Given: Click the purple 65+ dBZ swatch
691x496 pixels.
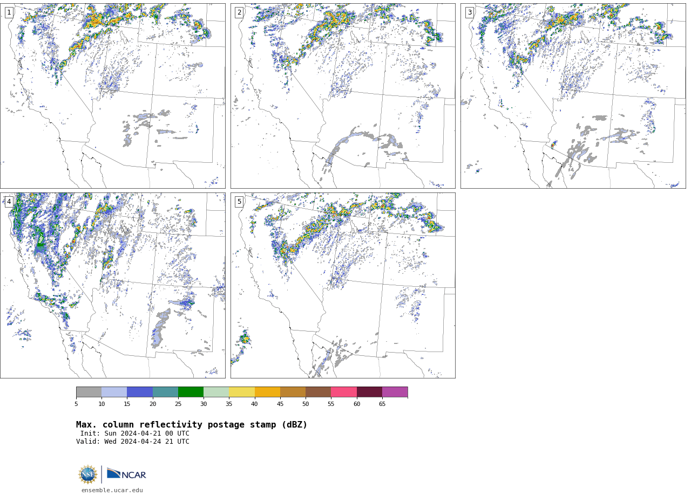Looking at the screenshot, I should 395,392.
